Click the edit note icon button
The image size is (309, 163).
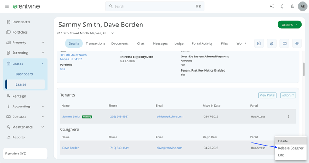point(259,43)
